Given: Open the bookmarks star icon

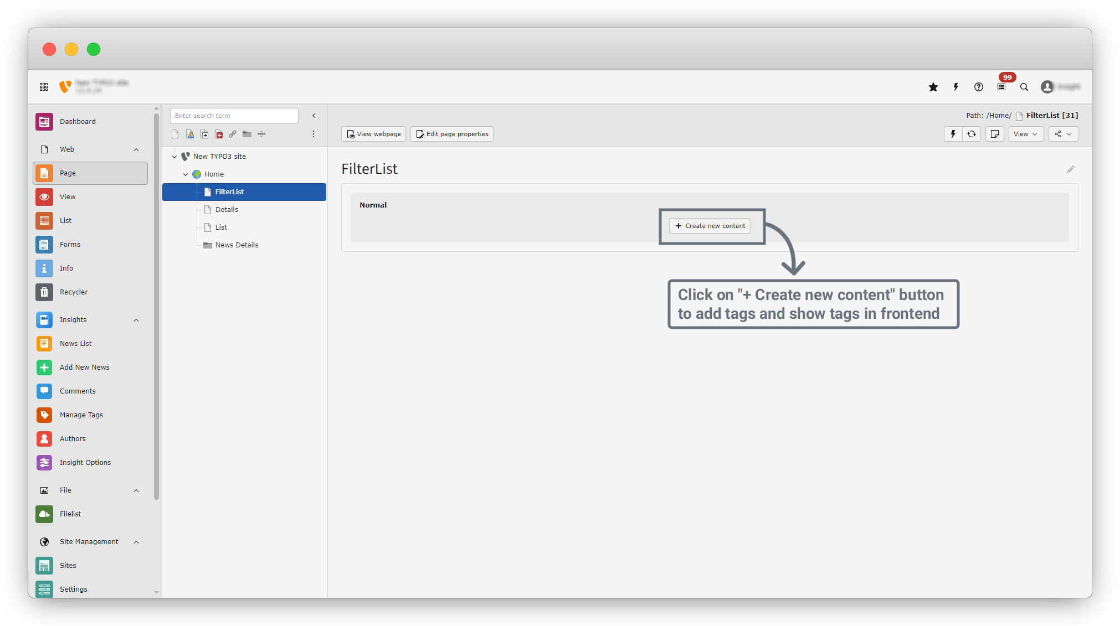Looking at the screenshot, I should (933, 87).
